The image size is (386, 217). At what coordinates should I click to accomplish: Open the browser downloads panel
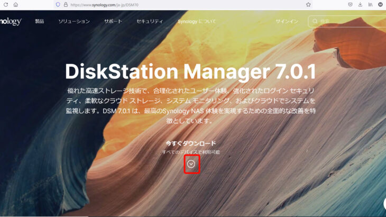click(x=360, y=4)
